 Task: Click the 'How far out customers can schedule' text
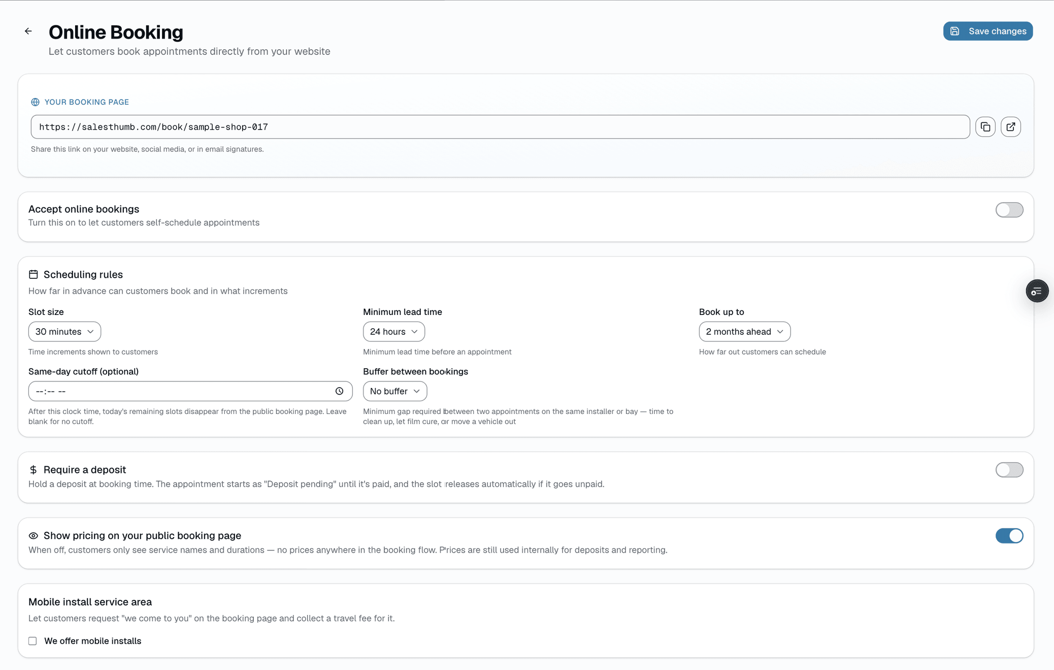click(x=762, y=352)
